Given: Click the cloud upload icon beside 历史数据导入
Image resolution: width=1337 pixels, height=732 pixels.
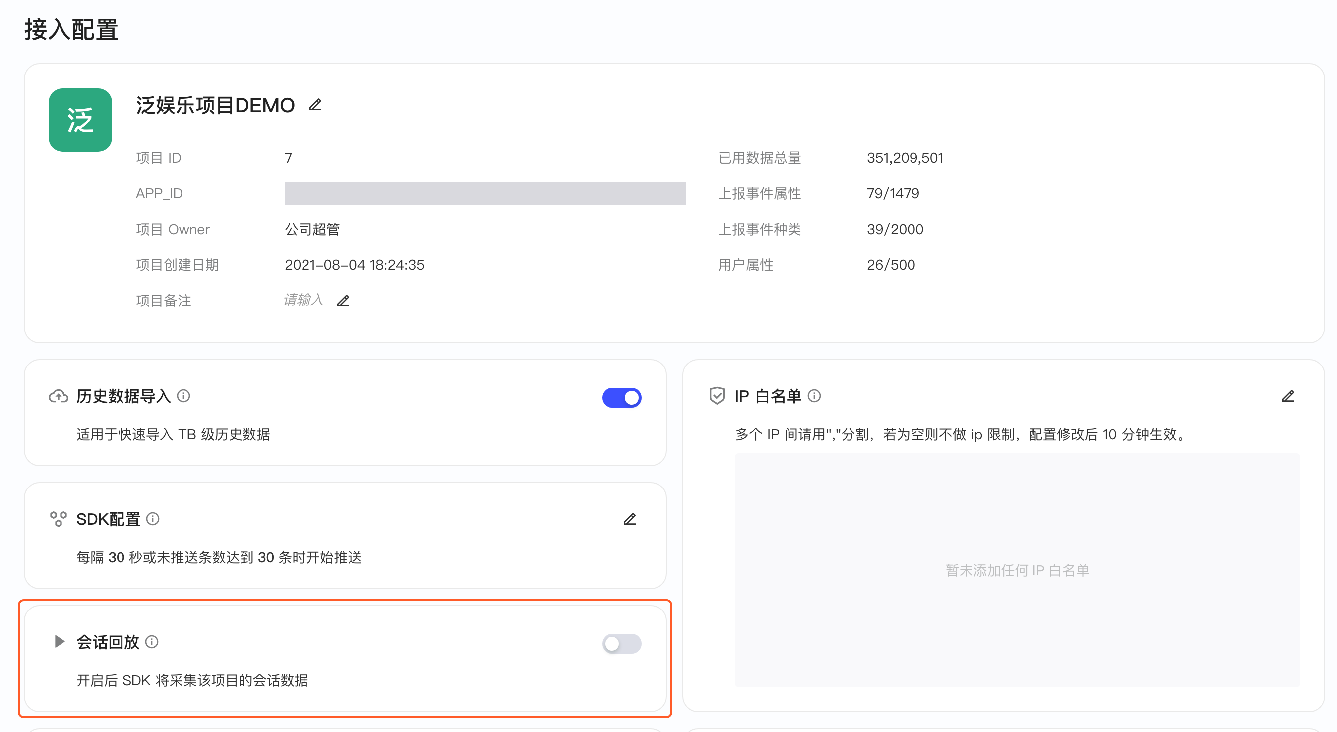Looking at the screenshot, I should [x=58, y=397].
